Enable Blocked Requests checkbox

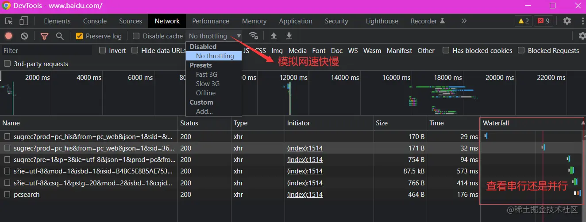point(521,50)
